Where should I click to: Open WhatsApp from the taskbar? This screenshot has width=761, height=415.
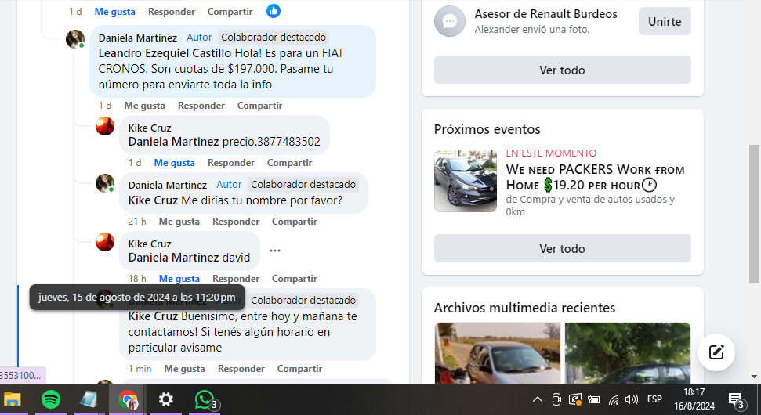tap(205, 400)
